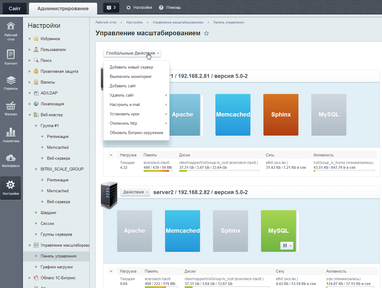Open the server2 Действия dropdown

(x=135, y=192)
